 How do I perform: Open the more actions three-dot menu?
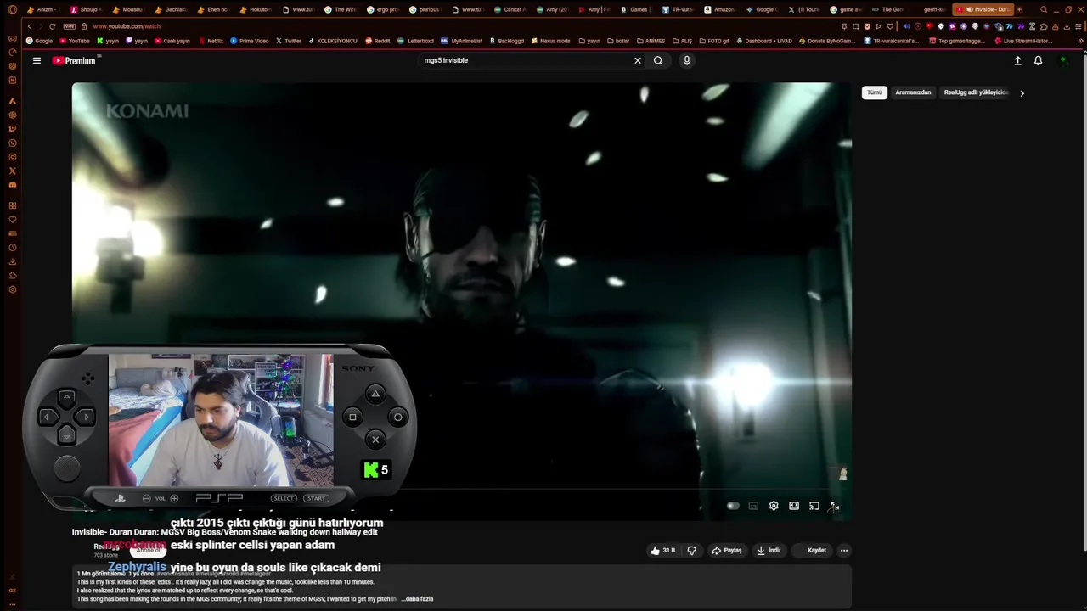843,550
